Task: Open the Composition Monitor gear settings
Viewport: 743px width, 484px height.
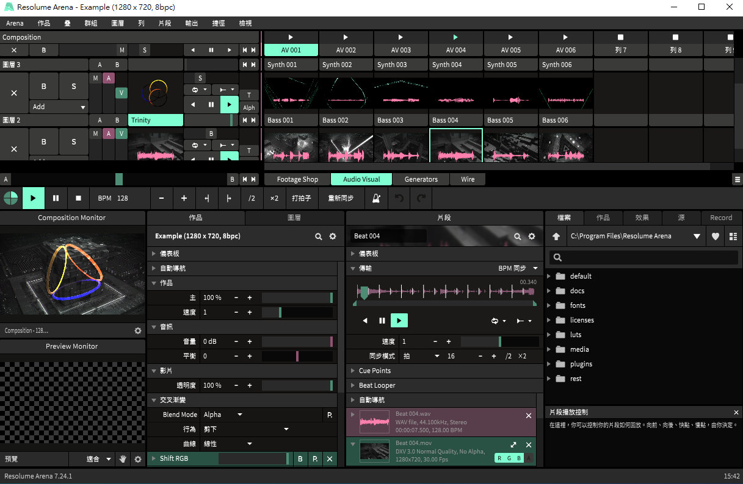Action: pyautogui.click(x=138, y=330)
